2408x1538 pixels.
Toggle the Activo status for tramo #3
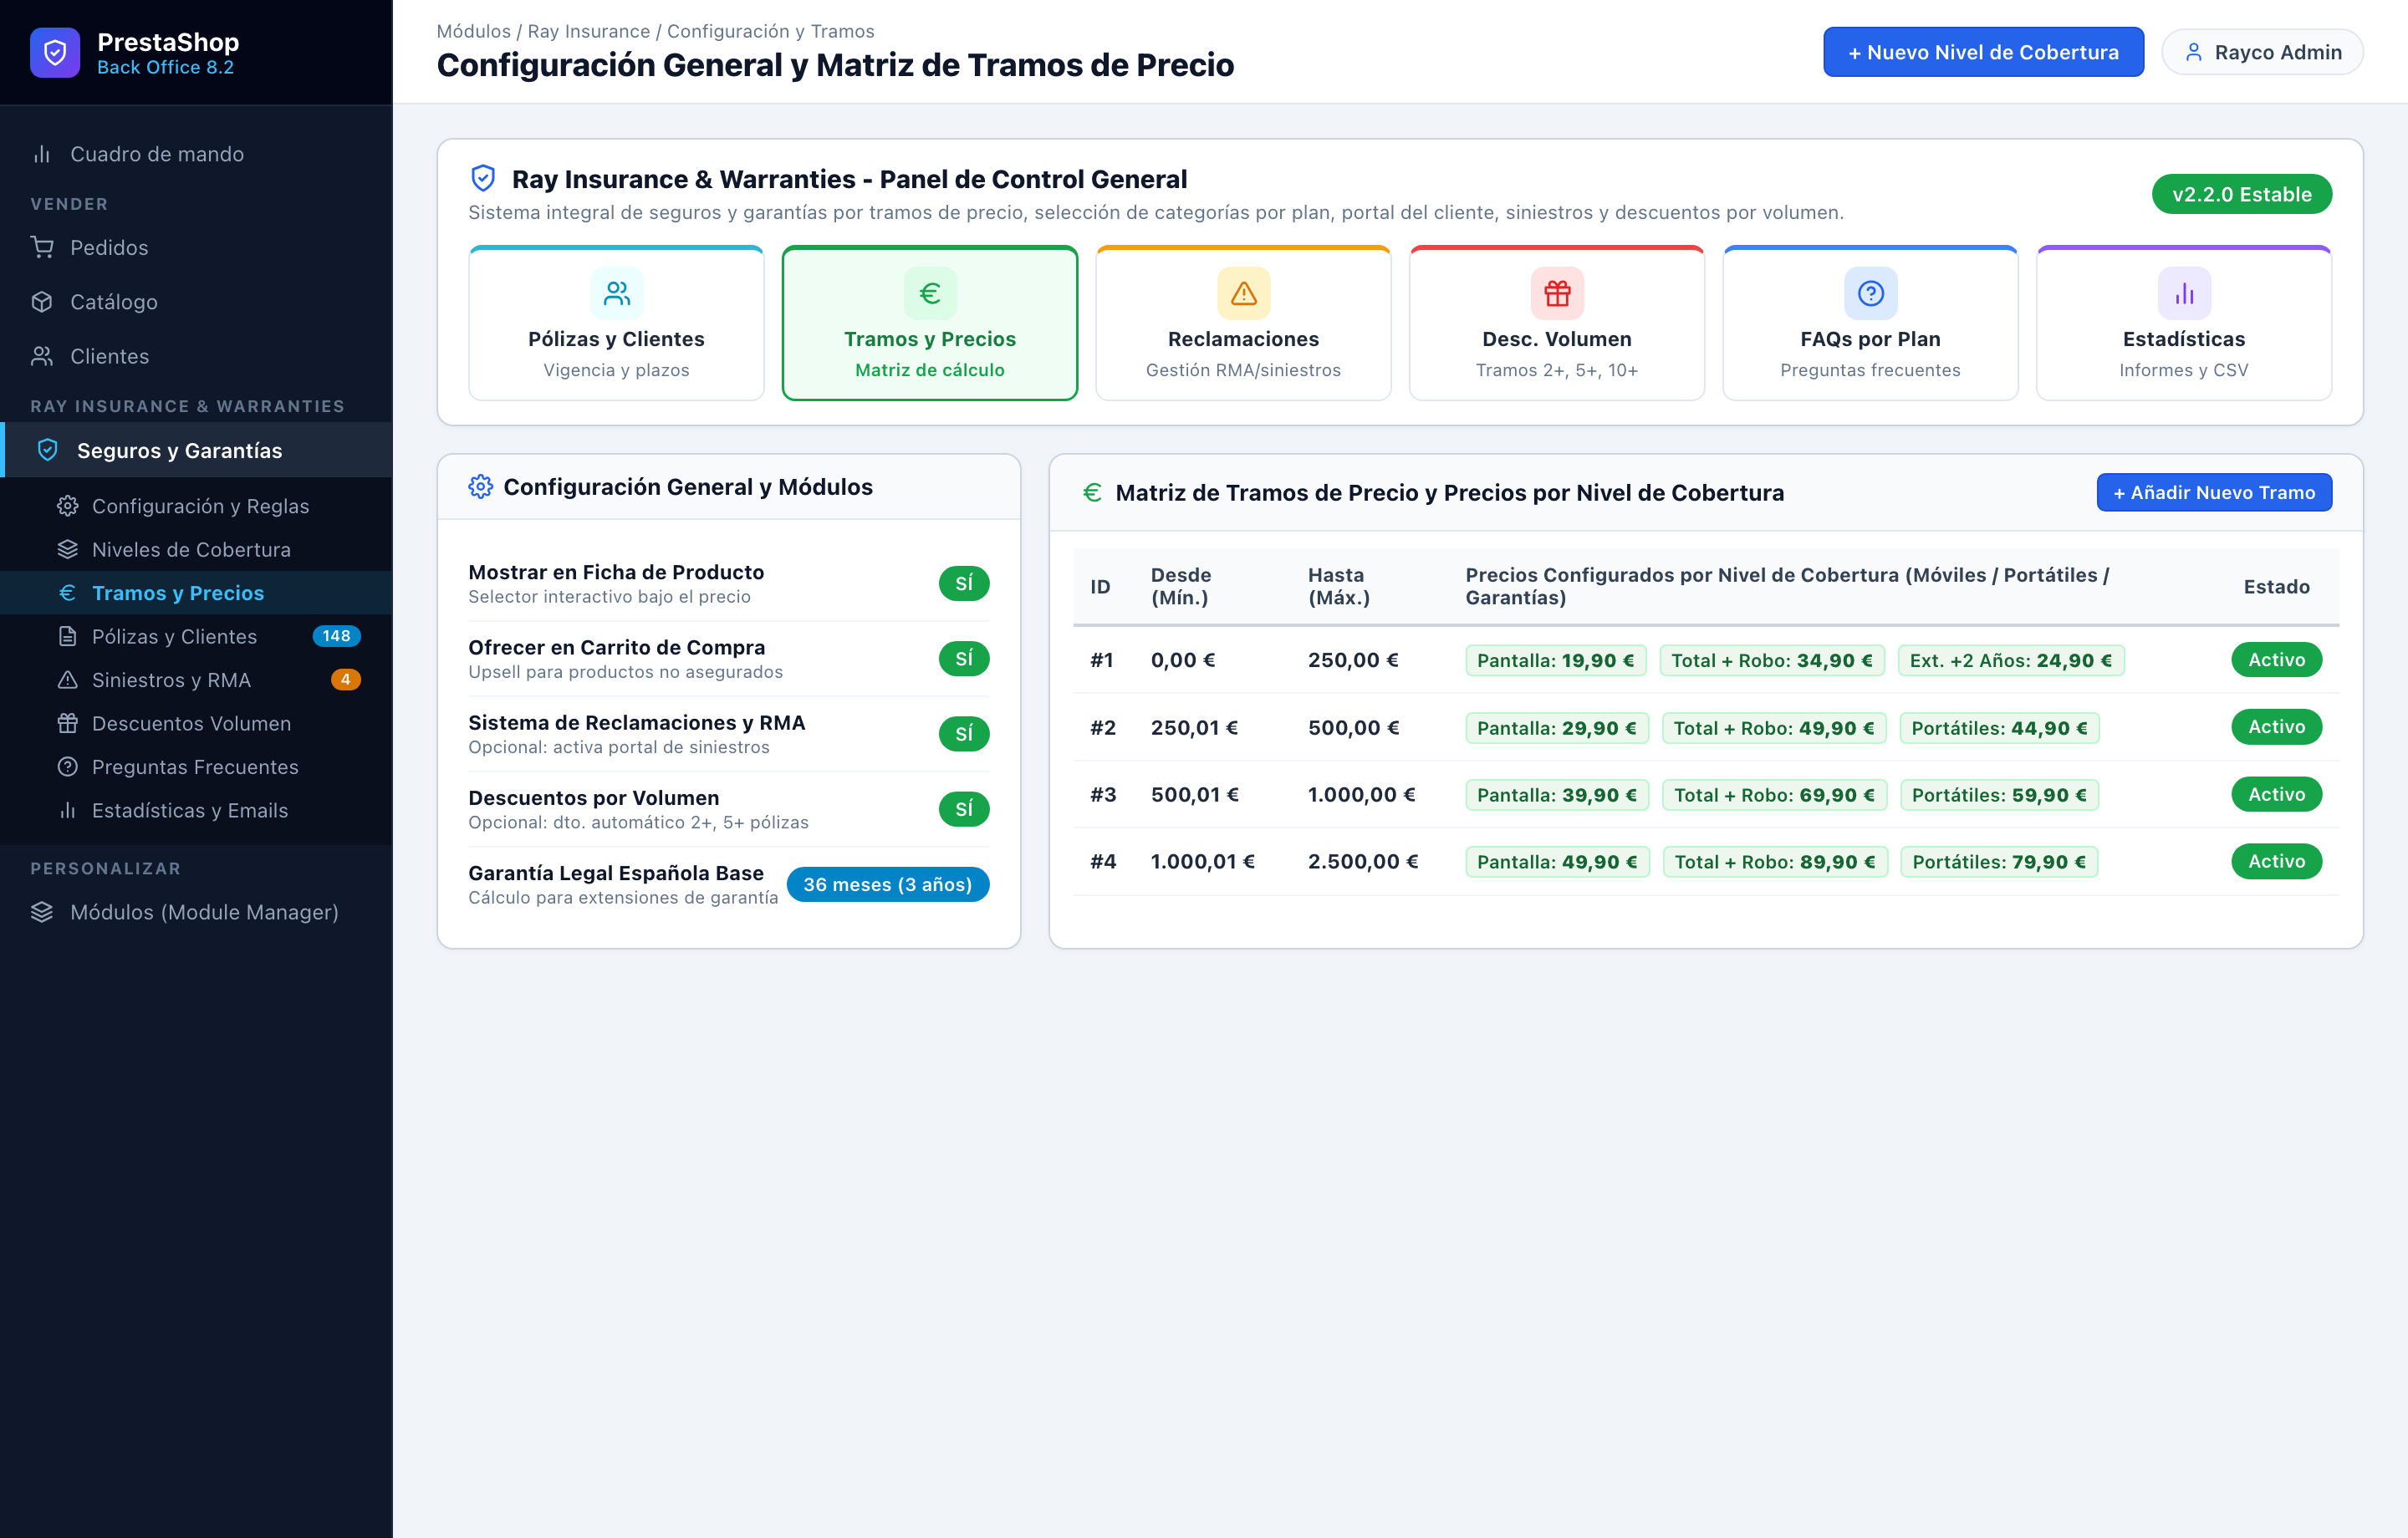2276,794
